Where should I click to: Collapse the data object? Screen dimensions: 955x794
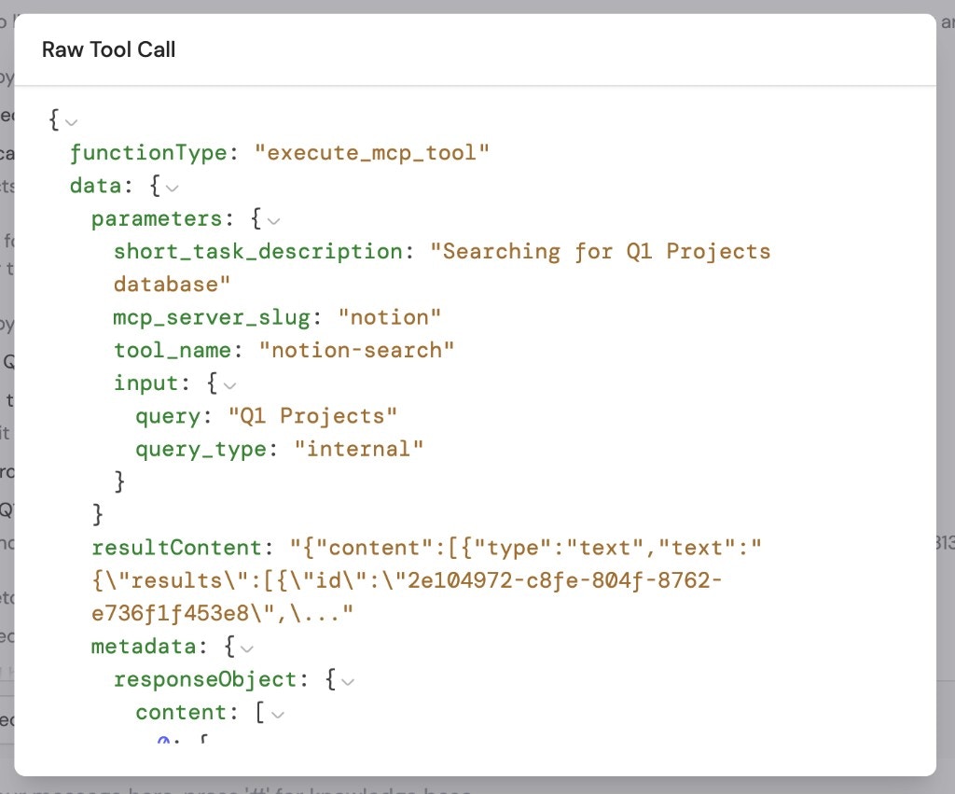click(171, 188)
